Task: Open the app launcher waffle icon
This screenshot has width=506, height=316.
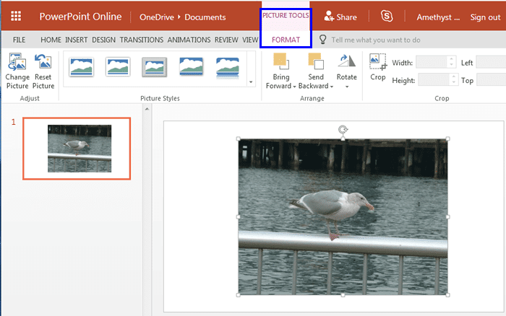Action: click(16, 17)
